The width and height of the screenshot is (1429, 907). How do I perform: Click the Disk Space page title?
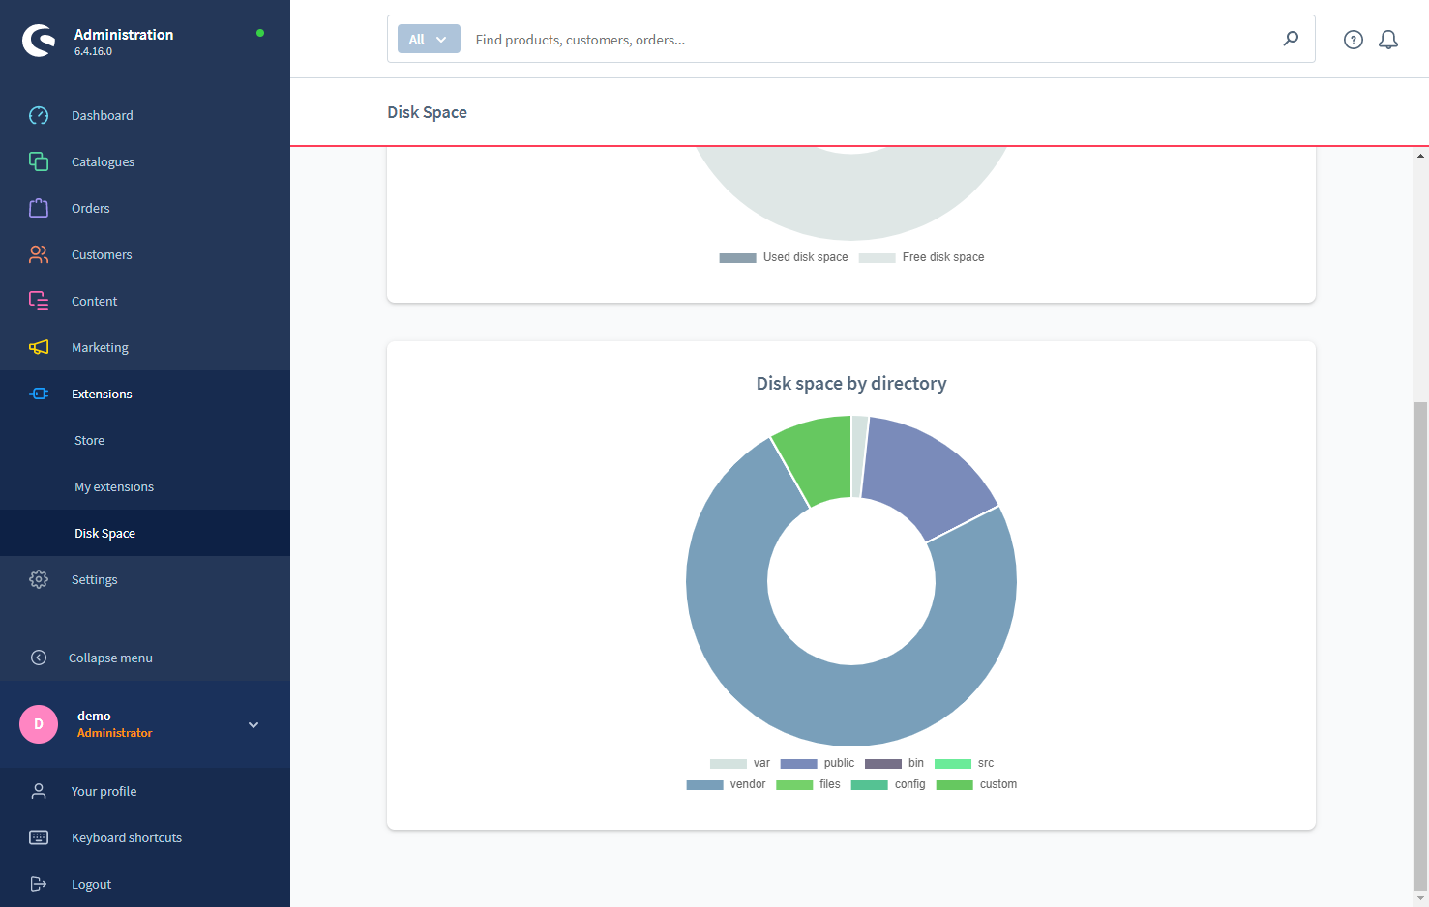[427, 112]
